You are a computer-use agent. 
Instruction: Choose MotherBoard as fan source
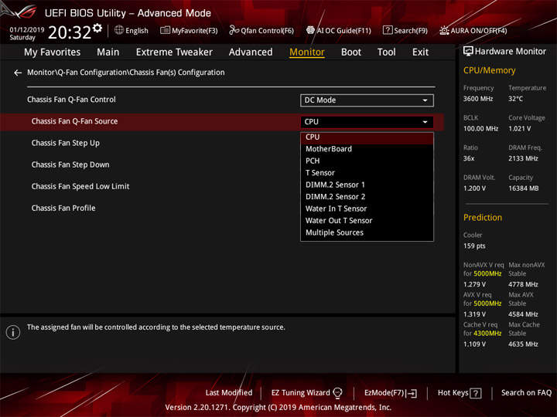tap(367, 149)
